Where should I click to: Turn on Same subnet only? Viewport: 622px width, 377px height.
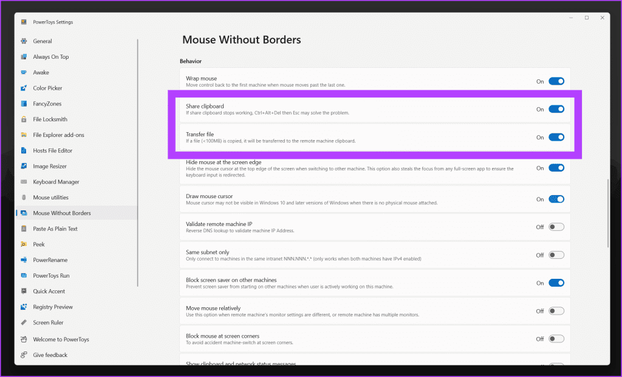556,255
